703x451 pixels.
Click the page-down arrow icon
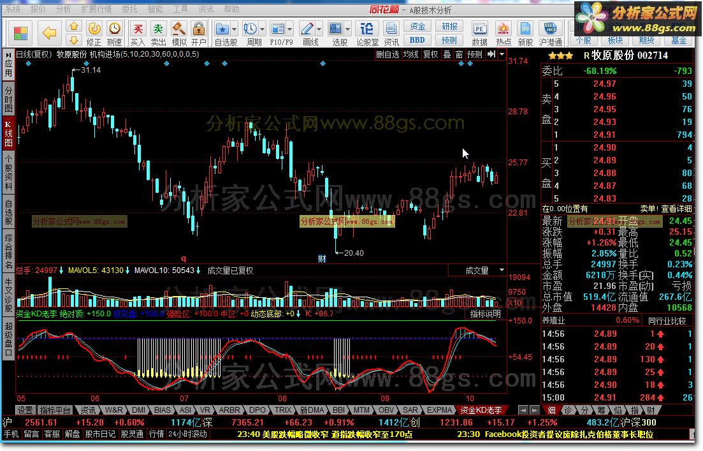74,40
